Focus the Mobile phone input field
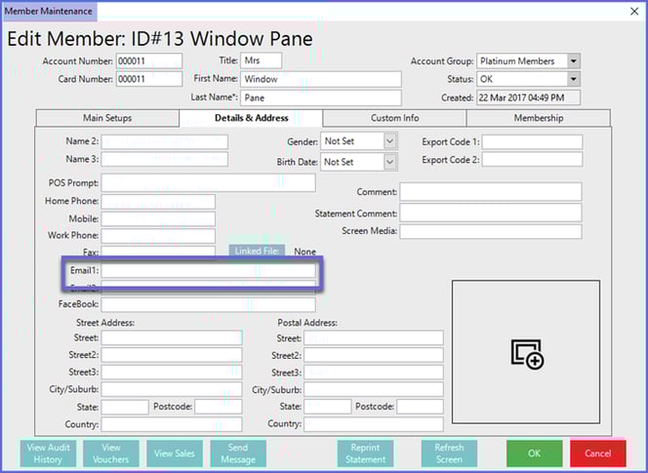This screenshot has width=648, height=473. coord(158,219)
